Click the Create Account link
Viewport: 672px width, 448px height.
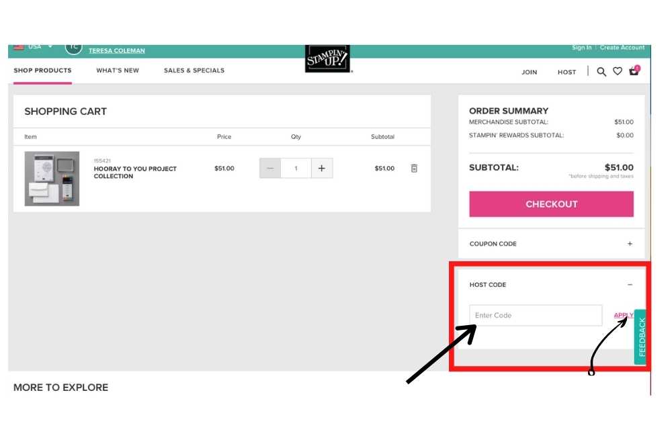click(622, 48)
